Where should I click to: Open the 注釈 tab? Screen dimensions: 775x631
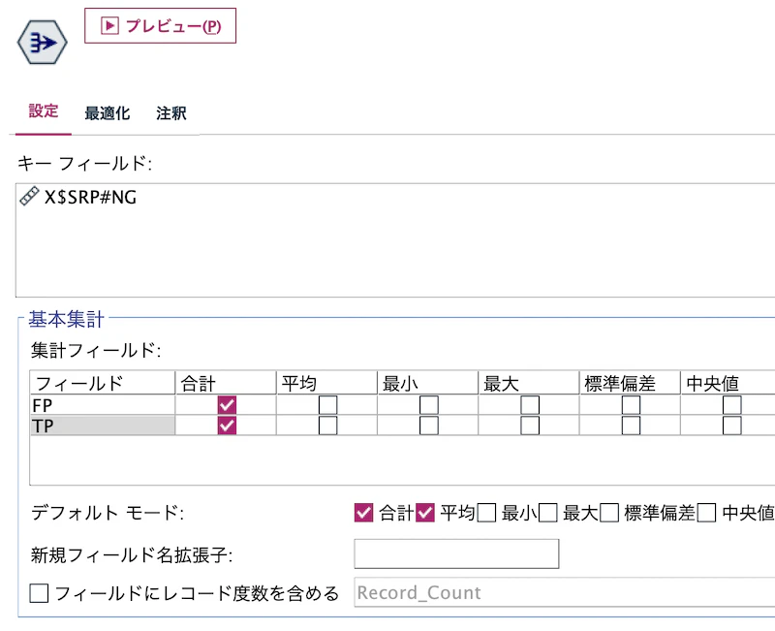pos(171,112)
